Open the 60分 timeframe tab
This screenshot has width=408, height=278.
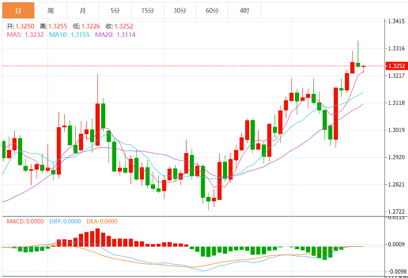click(212, 10)
